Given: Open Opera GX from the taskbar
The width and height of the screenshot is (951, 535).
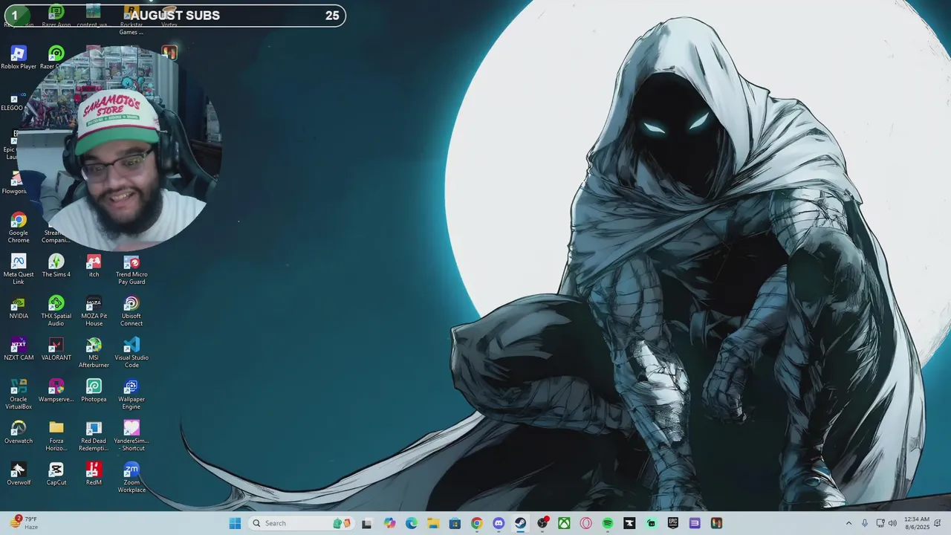Looking at the screenshot, I should tap(586, 523).
